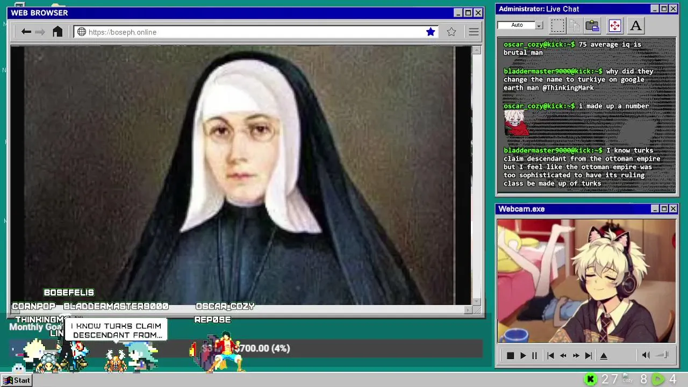Click the green Rumble play icon in taskbar
The height and width of the screenshot is (387, 688).
(658, 379)
